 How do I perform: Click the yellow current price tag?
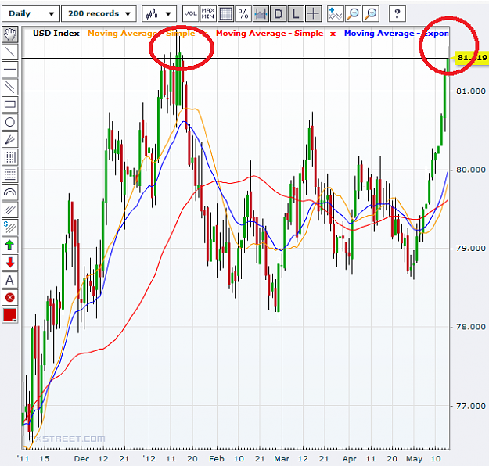pos(470,58)
